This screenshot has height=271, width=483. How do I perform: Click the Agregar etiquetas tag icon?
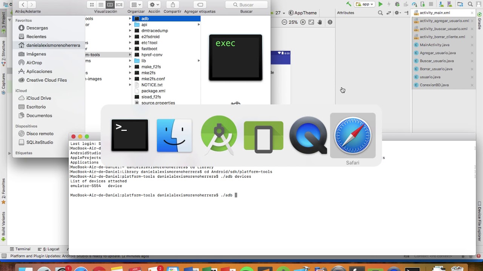200,5
